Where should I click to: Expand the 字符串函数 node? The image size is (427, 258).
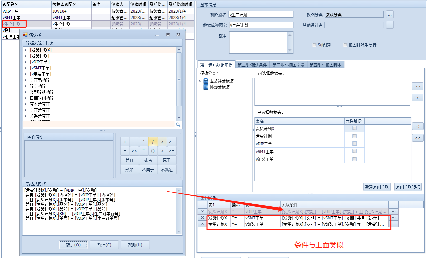point(26,80)
